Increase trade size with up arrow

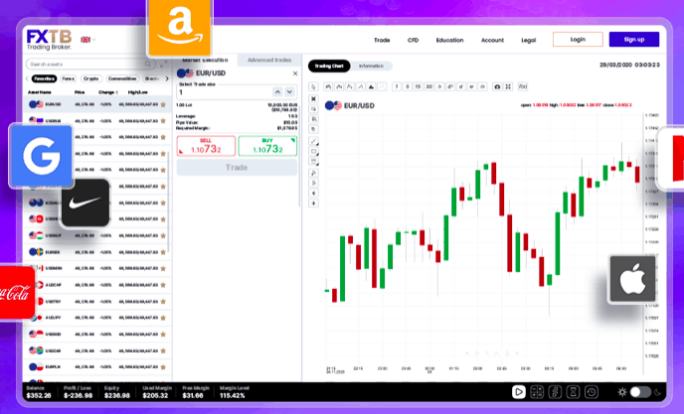click(277, 92)
